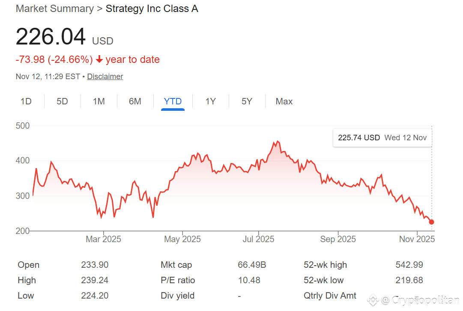Select the red dot at the chart's endpoint
This screenshot has width=463, height=311.
[431, 222]
